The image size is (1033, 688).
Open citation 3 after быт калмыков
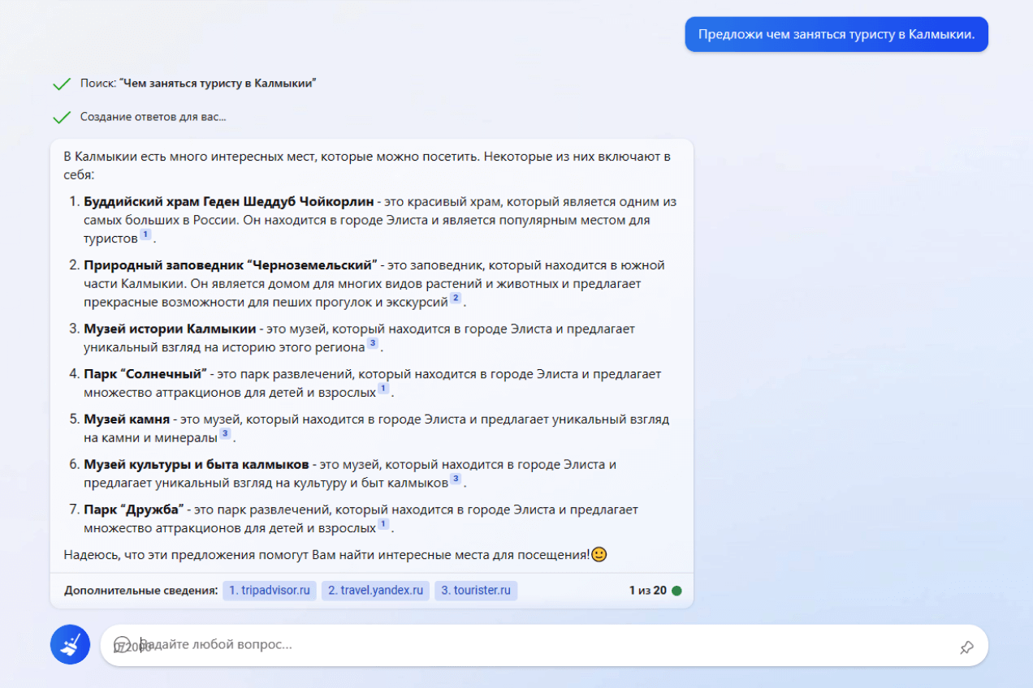pyautogui.click(x=456, y=479)
